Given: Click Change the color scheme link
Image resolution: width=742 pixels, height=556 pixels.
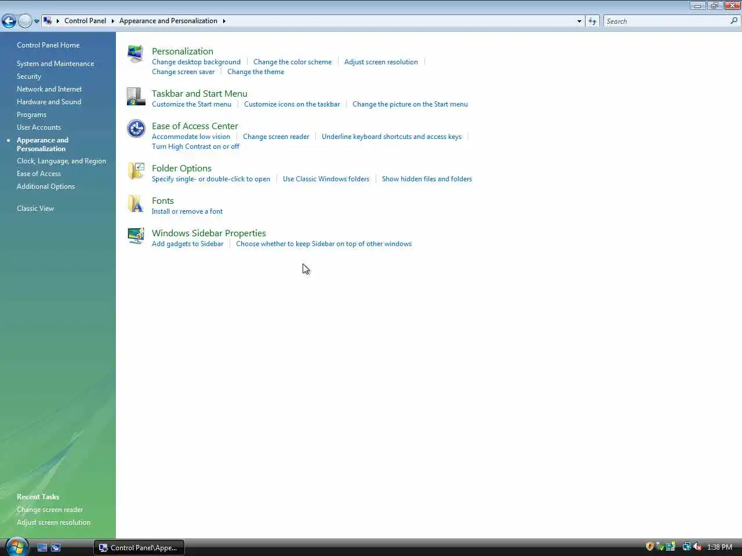Looking at the screenshot, I should 292,62.
